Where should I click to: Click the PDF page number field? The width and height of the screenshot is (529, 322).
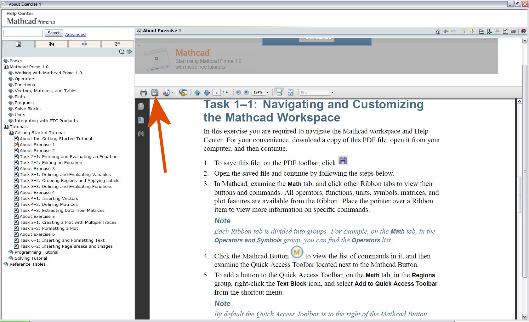217,92
